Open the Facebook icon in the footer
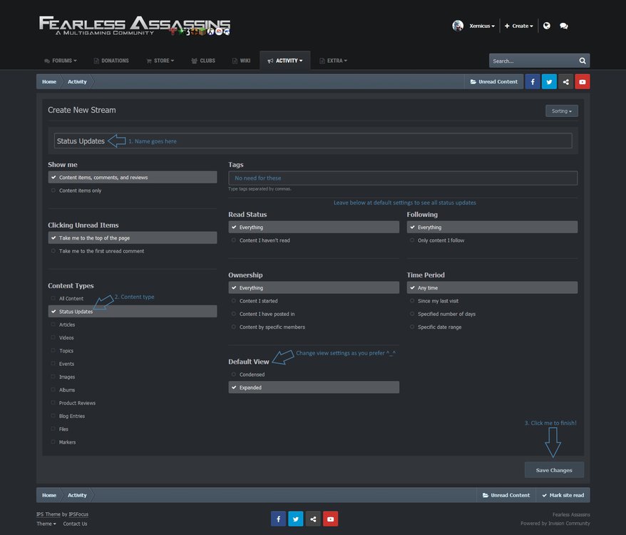 tap(278, 519)
